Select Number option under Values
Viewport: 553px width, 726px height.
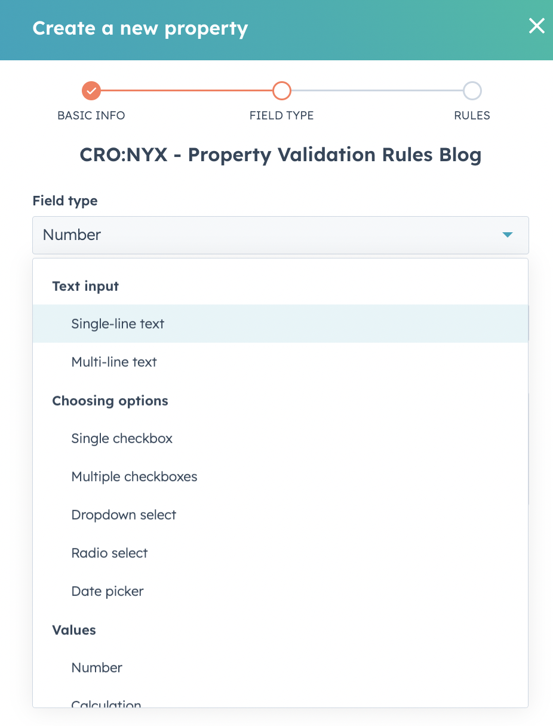[97, 667]
